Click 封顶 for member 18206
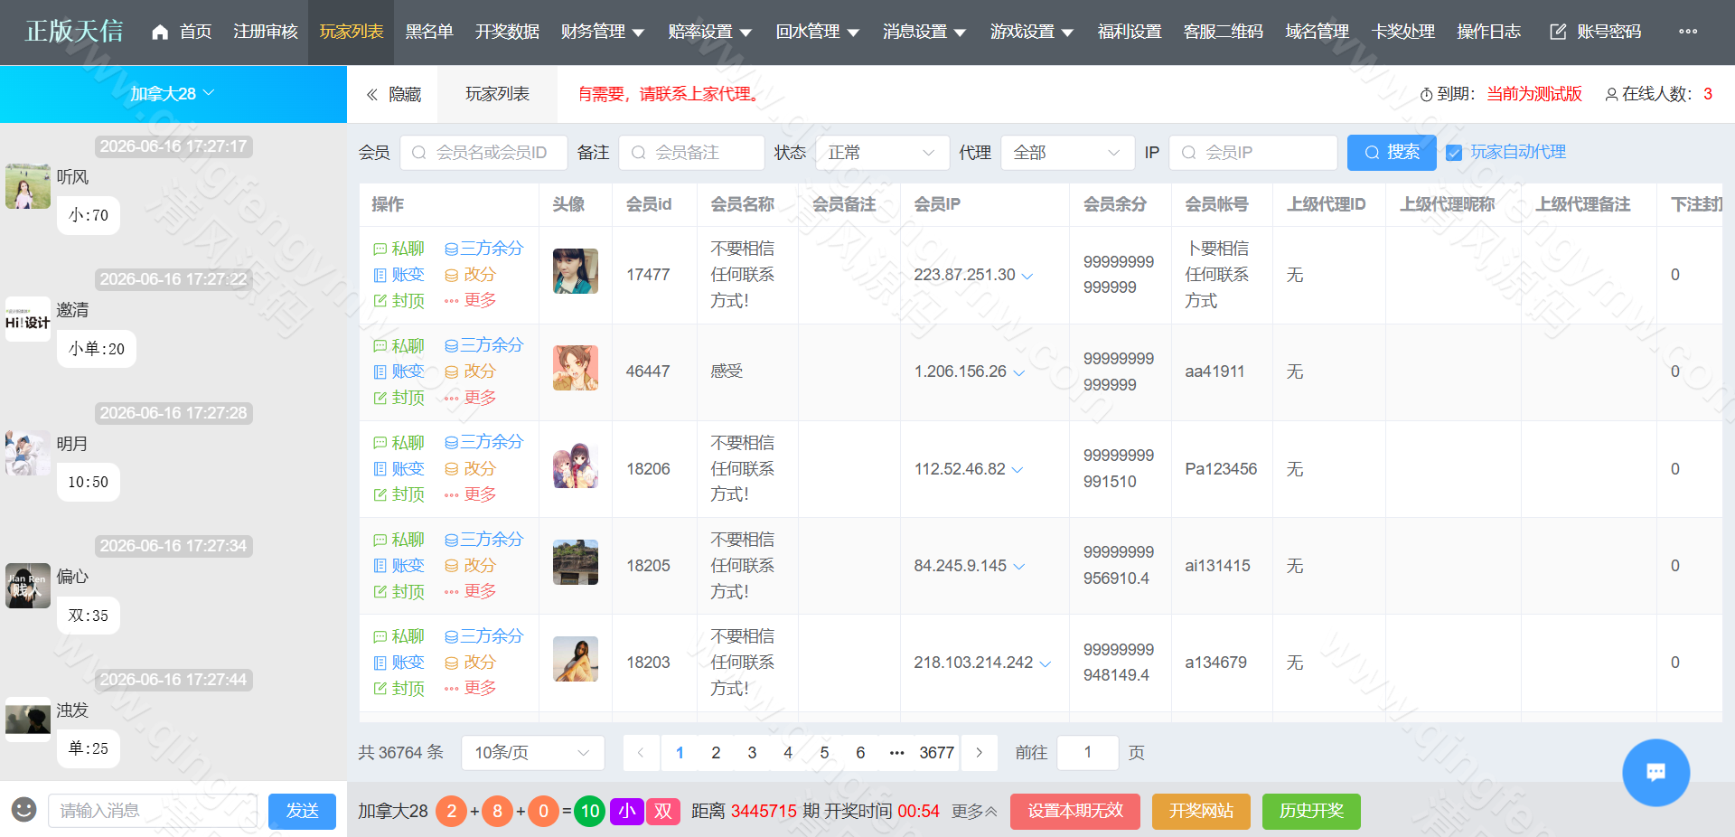Image resolution: width=1735 pixels, height=837 pixels. click(x=399, y=494)
